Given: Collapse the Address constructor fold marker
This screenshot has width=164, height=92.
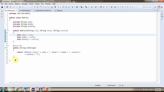Looking at the screenshot, I should point(8,31).
